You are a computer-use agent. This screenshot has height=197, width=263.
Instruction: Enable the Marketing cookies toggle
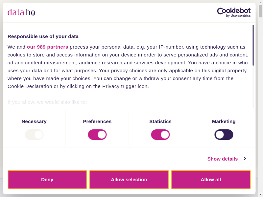224,135
